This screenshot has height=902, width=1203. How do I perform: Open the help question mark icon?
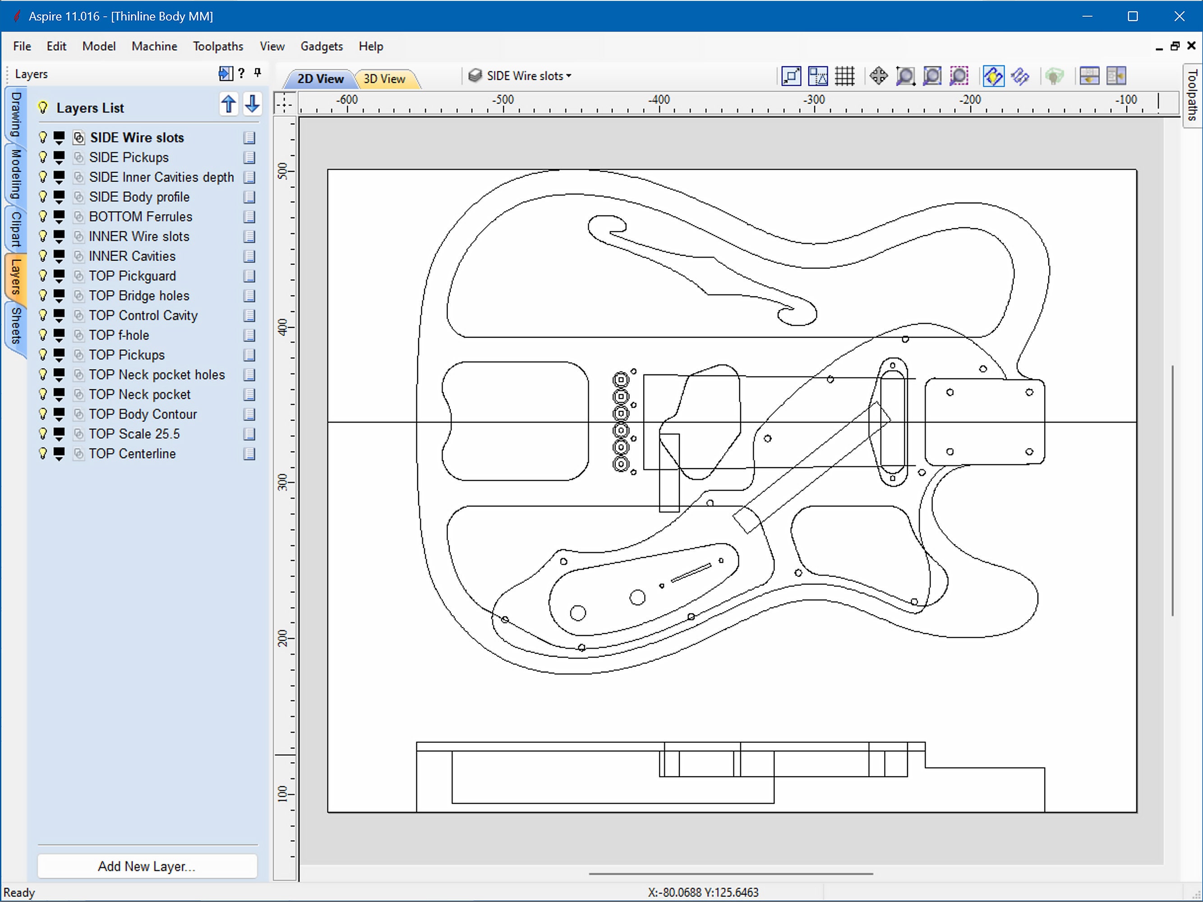[x=241, y=74]
